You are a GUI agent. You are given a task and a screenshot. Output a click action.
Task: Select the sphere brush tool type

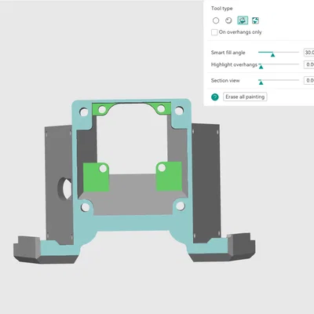228,20
